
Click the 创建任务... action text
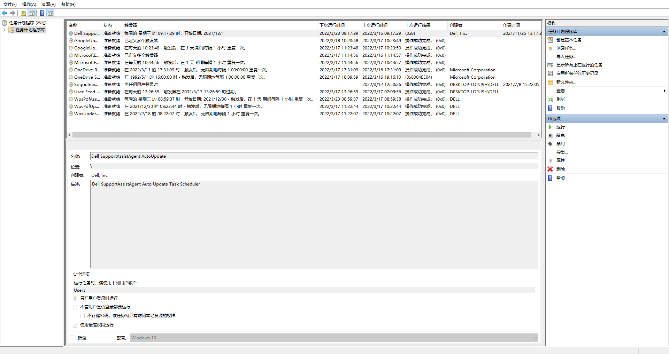[566, 48]
